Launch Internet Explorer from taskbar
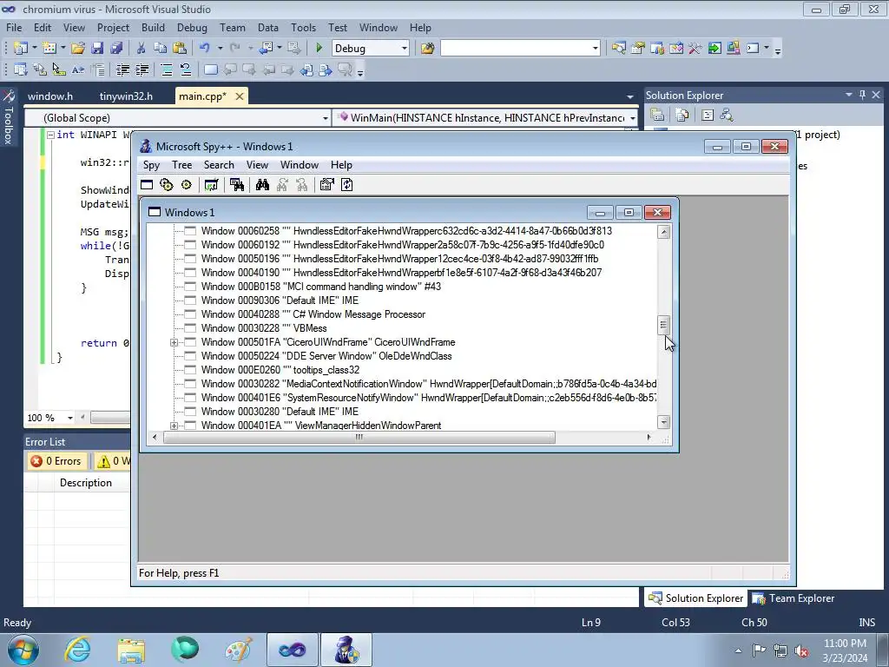This screenshot has height=667, width=889. point(77,650)
